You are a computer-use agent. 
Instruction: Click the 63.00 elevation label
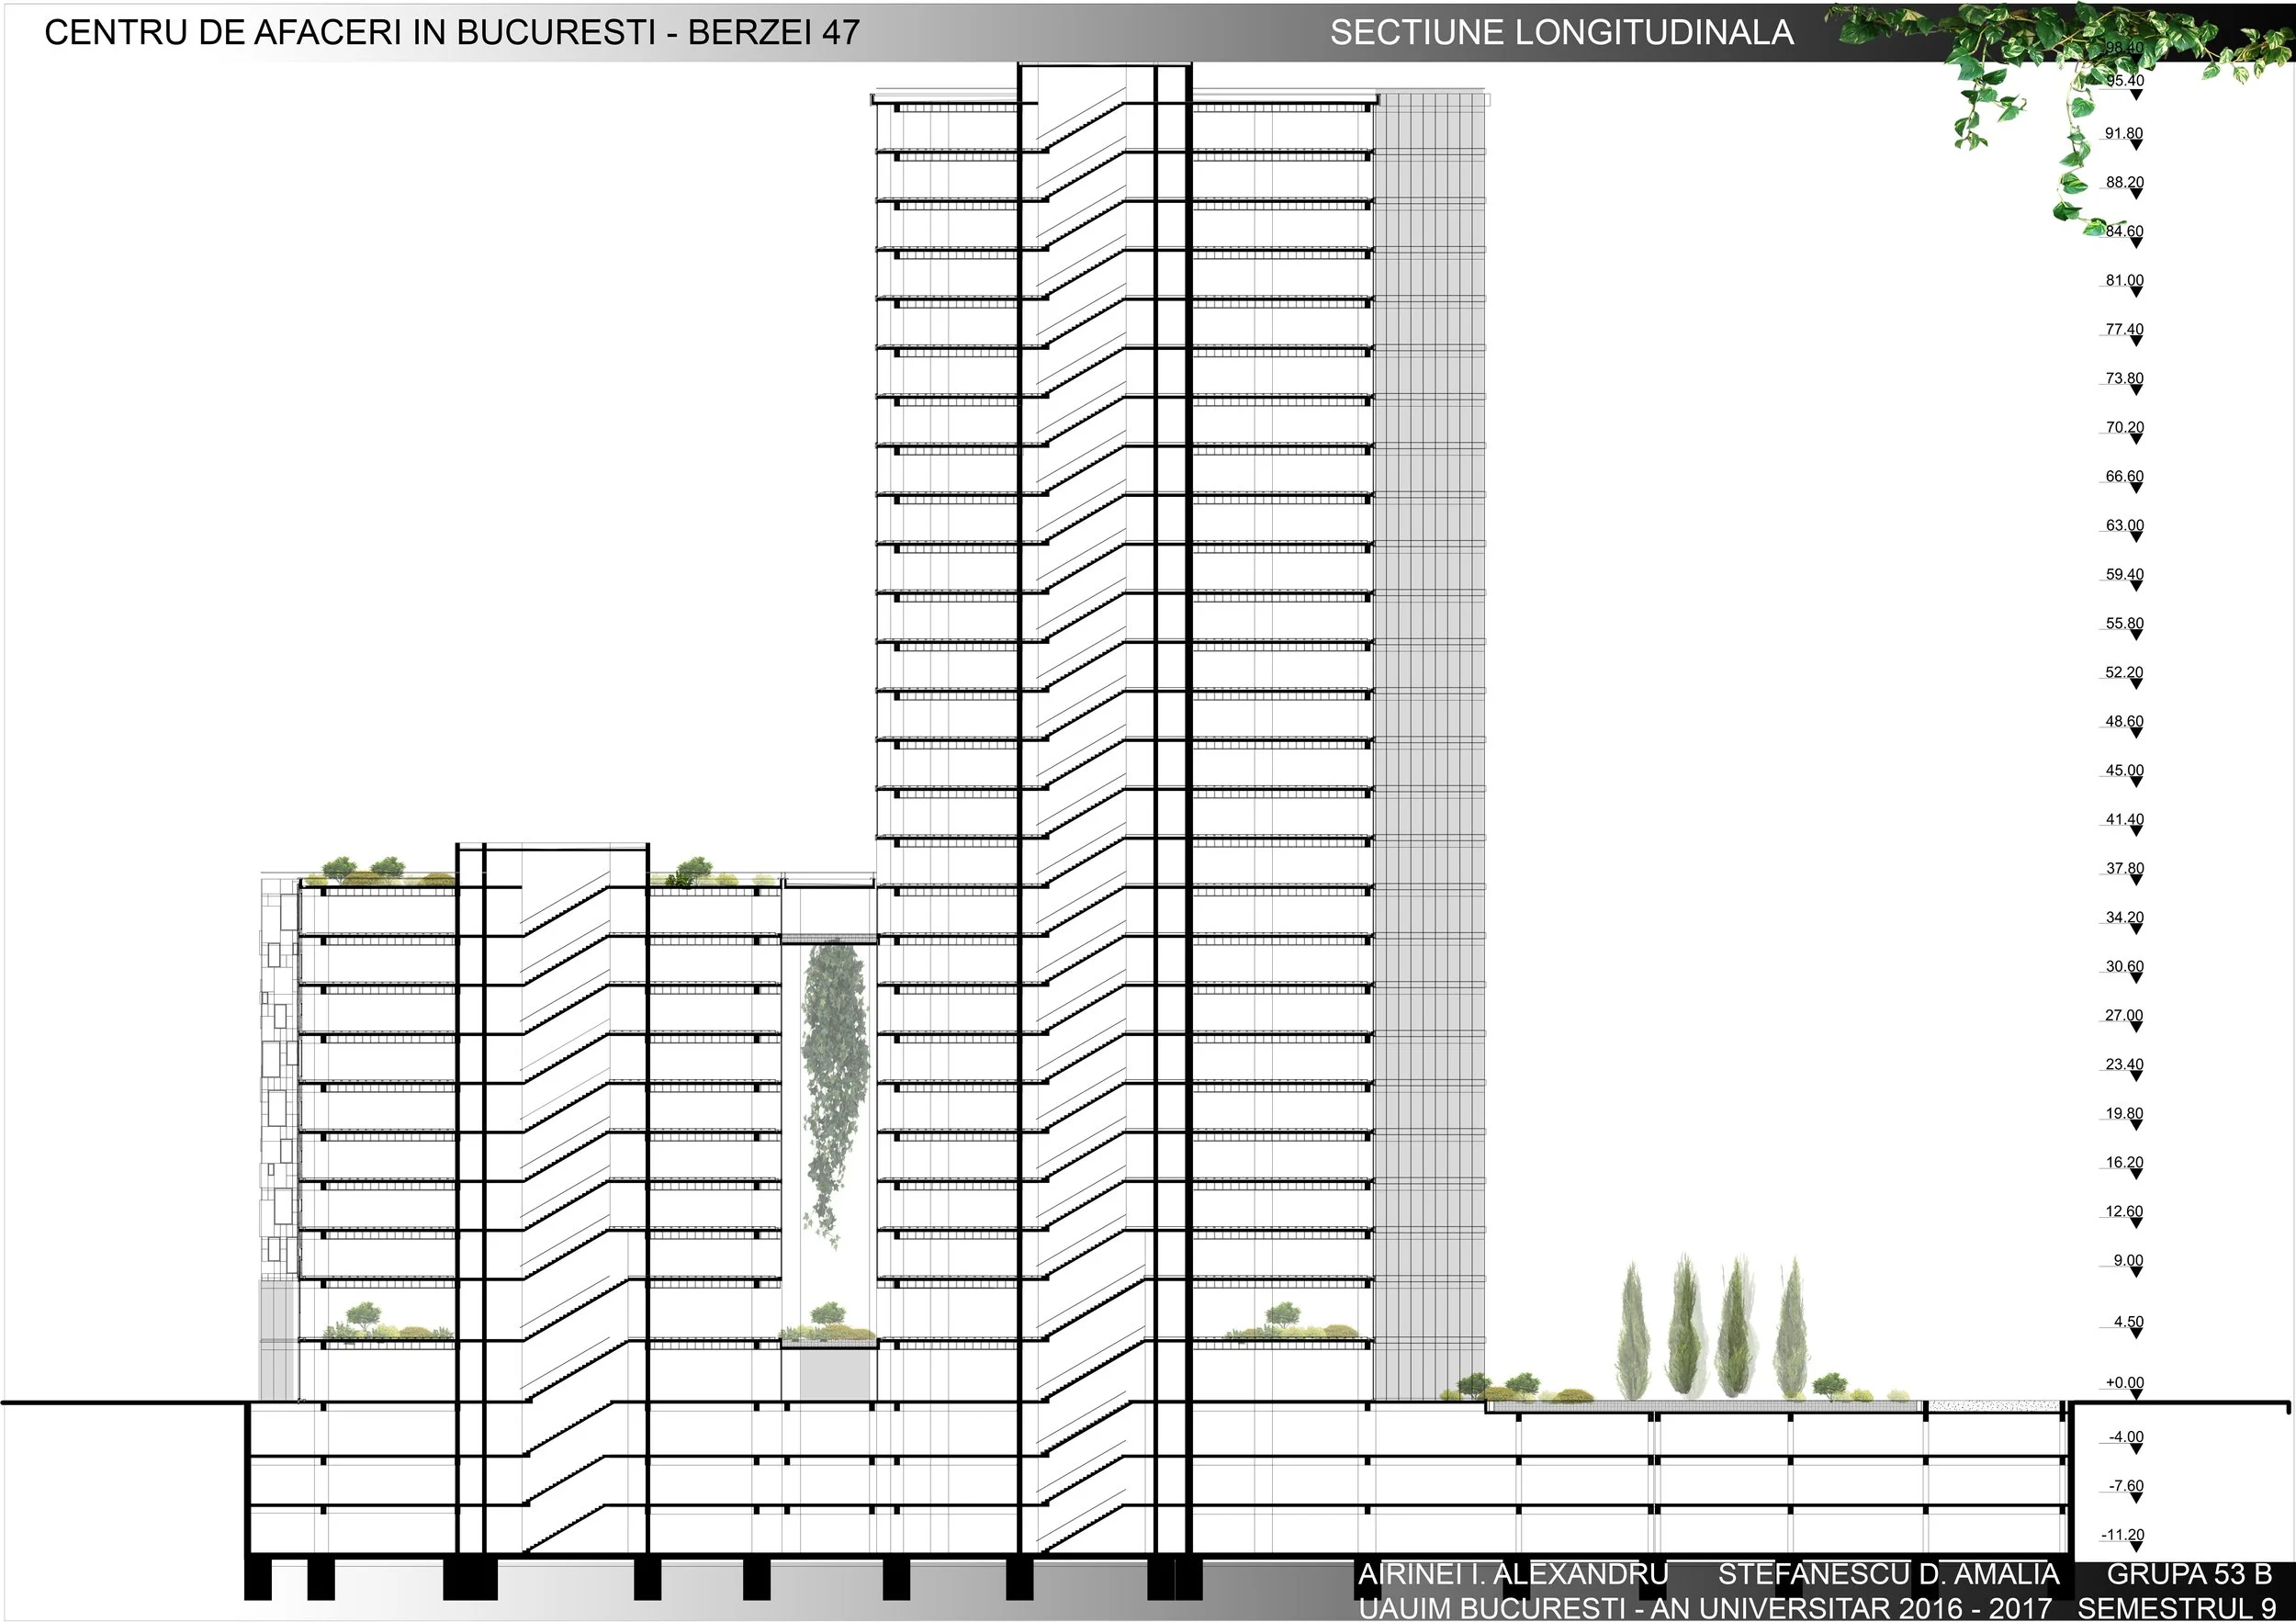click(x=2124, y=526)
